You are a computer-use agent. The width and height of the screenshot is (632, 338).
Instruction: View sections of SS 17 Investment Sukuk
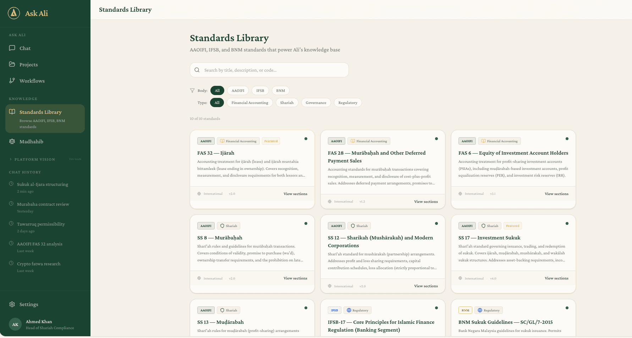(556, 278)
